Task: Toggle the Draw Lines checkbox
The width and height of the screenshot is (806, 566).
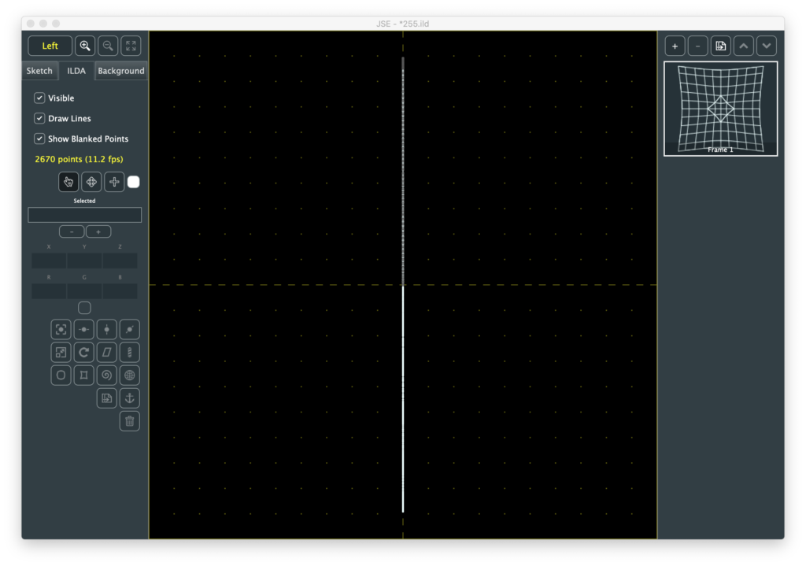Action: [39, 118]
